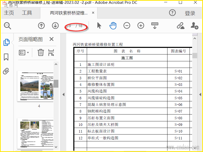Go to next page with down arrow

pyautogui.click(x=55, y=26)
